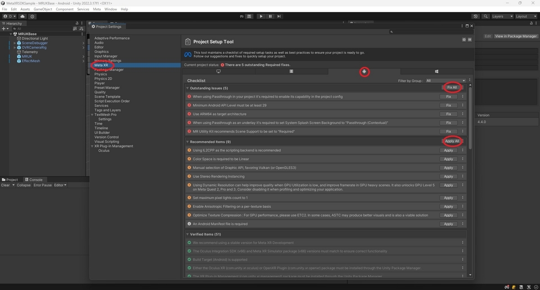Screen dimensions: 540x290
Task: Open the Project Settings window three-dot menu
Action: tap(462, 26)
